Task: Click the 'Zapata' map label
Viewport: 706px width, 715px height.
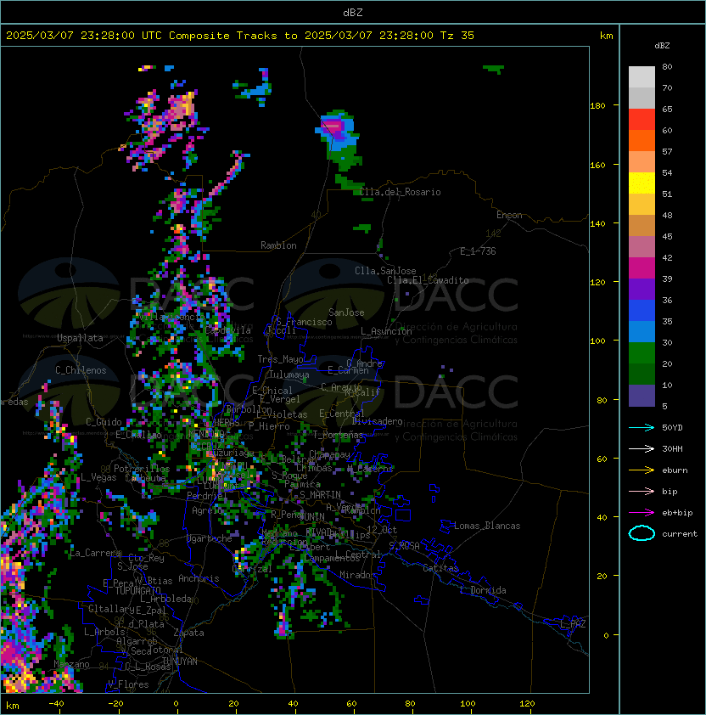Action: [x=188, y=633]
